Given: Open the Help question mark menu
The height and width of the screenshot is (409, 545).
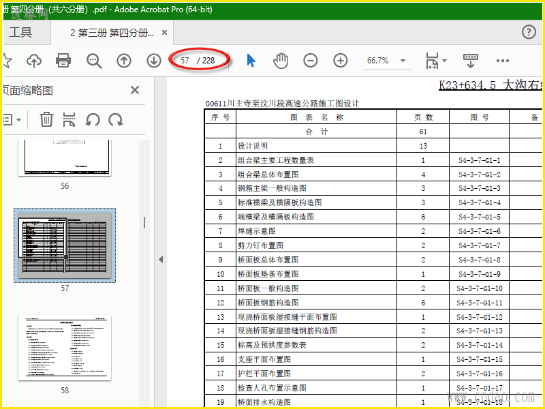Looking at the screenshot, I should [x=529, y=32].
